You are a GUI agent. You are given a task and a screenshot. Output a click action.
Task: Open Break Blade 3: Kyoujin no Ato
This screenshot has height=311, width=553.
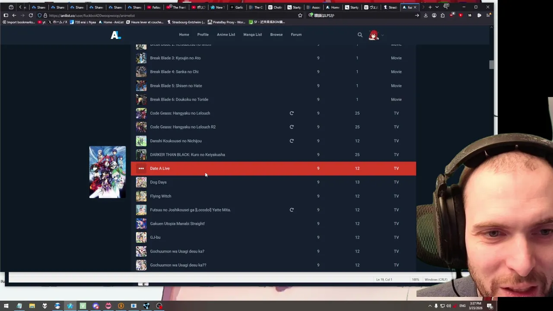(x=175, y=58)
